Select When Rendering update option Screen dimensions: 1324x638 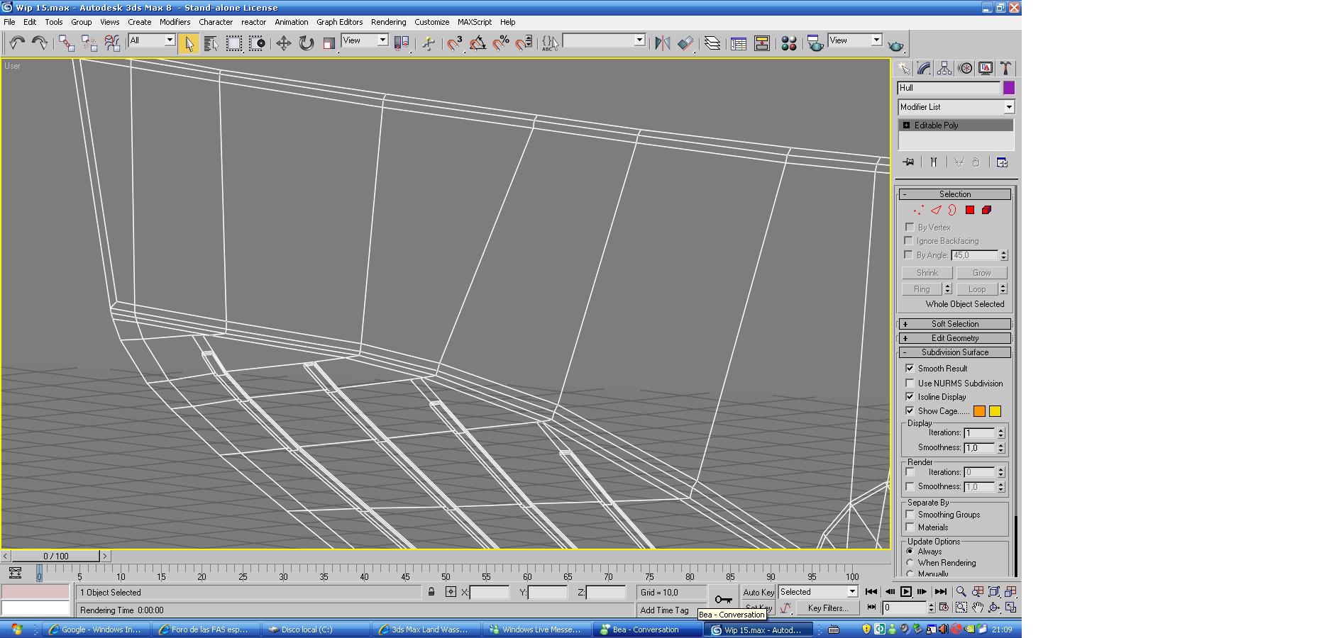tap(910, 563)
